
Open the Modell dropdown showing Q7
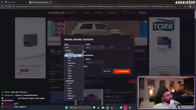[95, 47]
